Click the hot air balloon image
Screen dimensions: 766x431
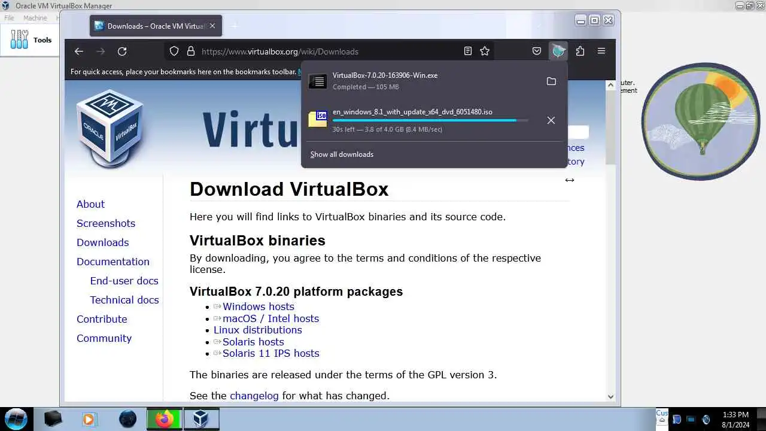700,122
